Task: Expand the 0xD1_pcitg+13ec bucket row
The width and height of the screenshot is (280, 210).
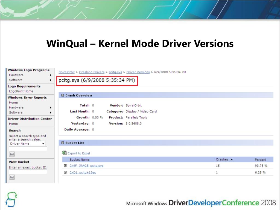Action: pos(65,172)
